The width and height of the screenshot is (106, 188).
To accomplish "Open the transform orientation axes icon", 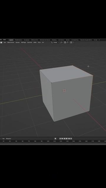I will click(x=52, y=42).
